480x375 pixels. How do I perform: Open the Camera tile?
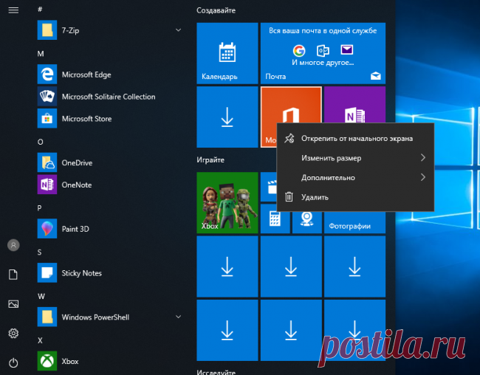(306, 222)
